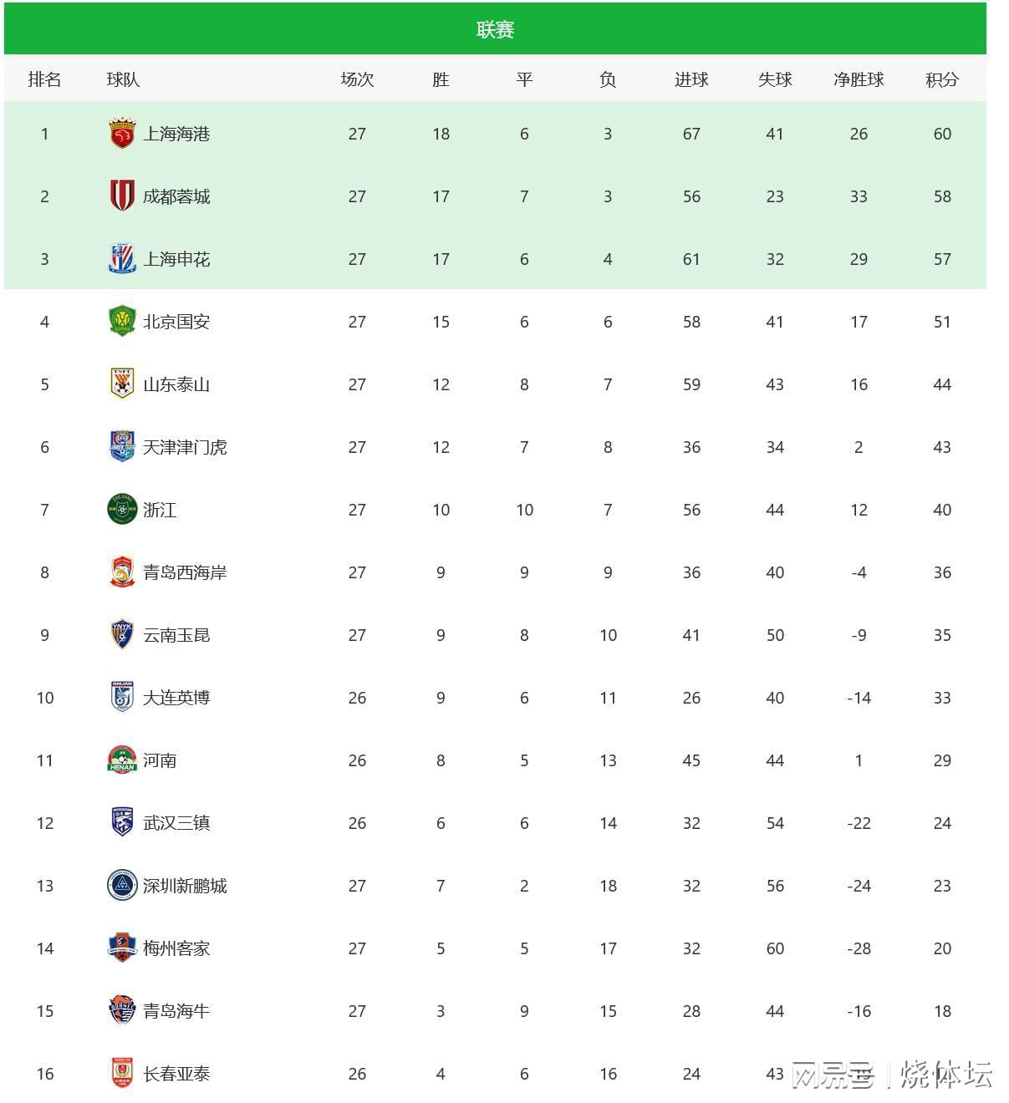
Task: Open the 山东泰山 team logo
Action: click(122, 384)
